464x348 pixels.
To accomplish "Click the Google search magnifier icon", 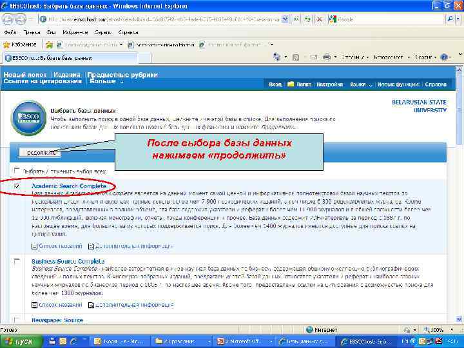I will tap(450, 19).
